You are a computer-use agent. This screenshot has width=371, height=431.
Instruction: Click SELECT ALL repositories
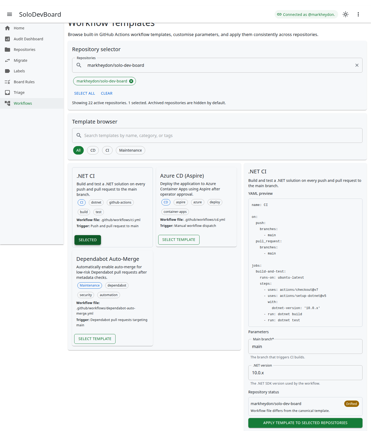click(x=85, y=93)
